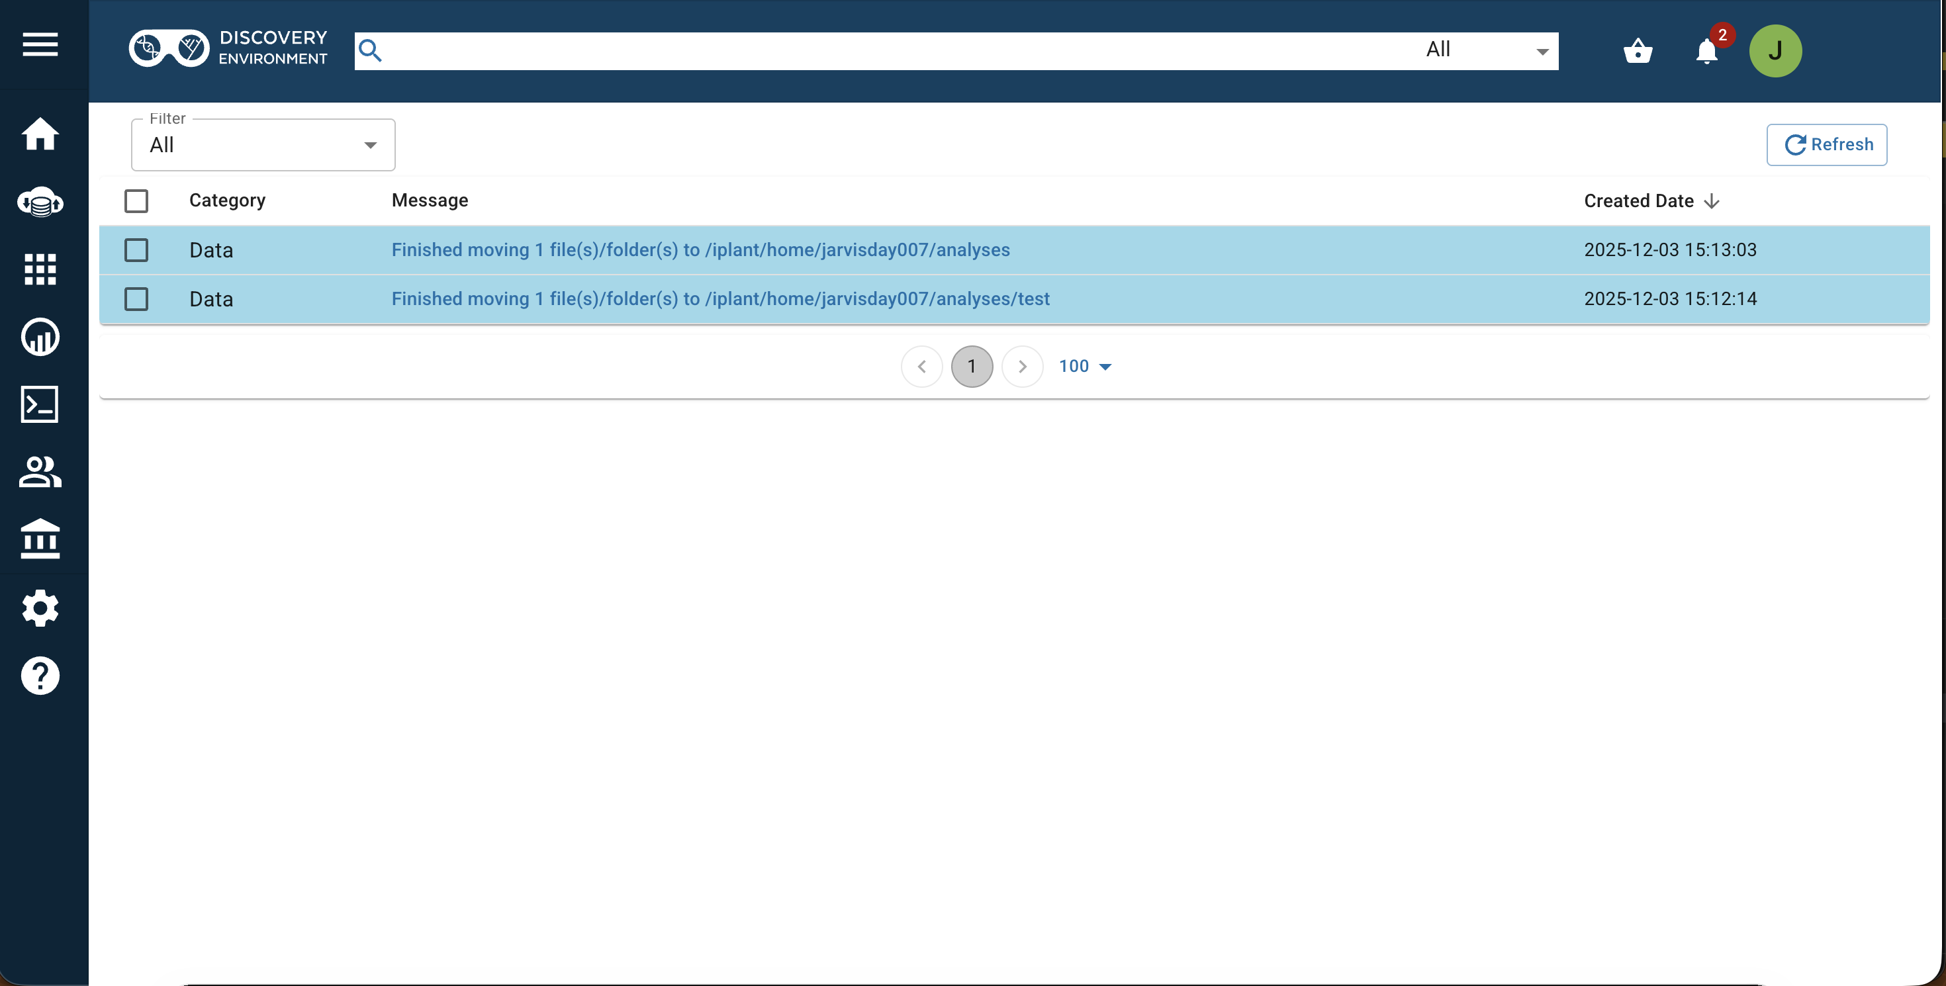The height and width of the screenshot is (986, 1946).
Task: Go to Home via sidebar icon
Action: [40, 134]
